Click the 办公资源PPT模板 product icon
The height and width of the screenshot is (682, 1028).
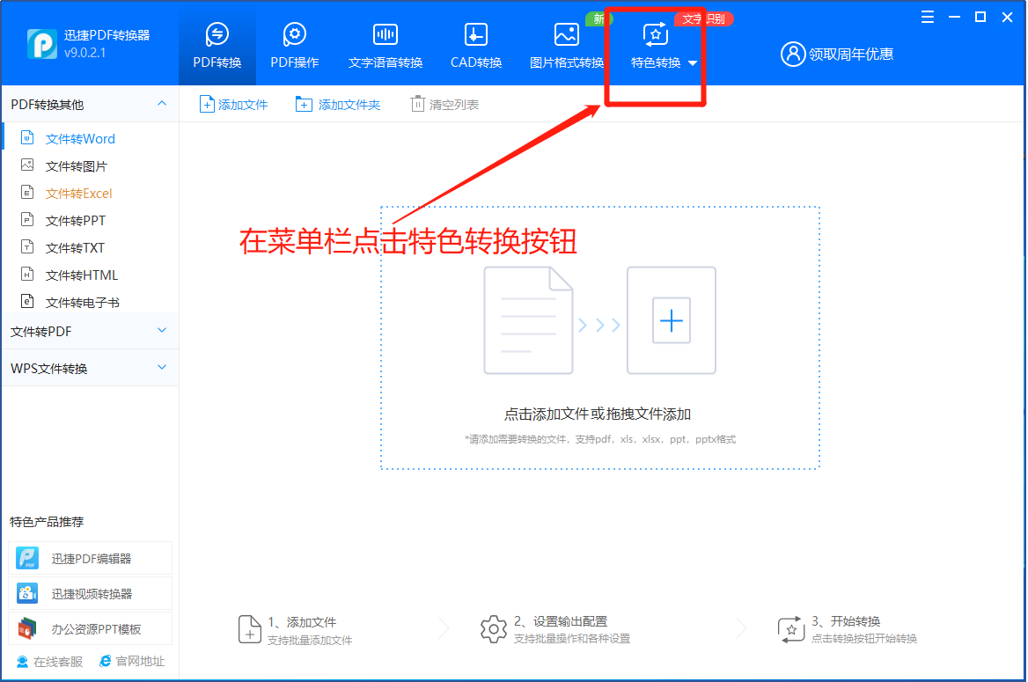tap(27, 629)
